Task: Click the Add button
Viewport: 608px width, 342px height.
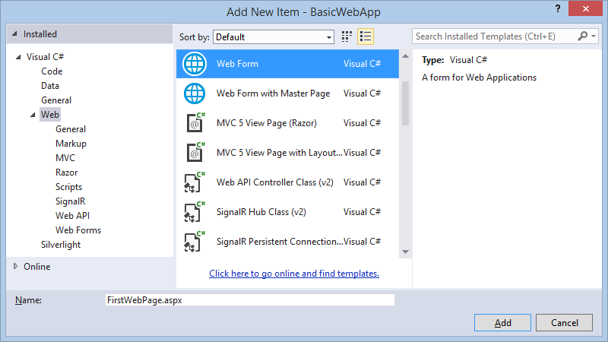Action: (x=502, y=323)
